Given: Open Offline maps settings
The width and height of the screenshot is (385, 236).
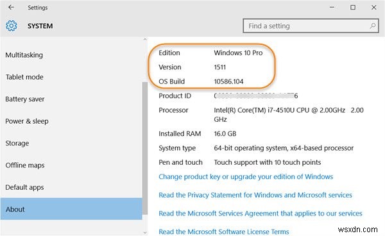Looking at the screenshot, I should pos(25,165).
